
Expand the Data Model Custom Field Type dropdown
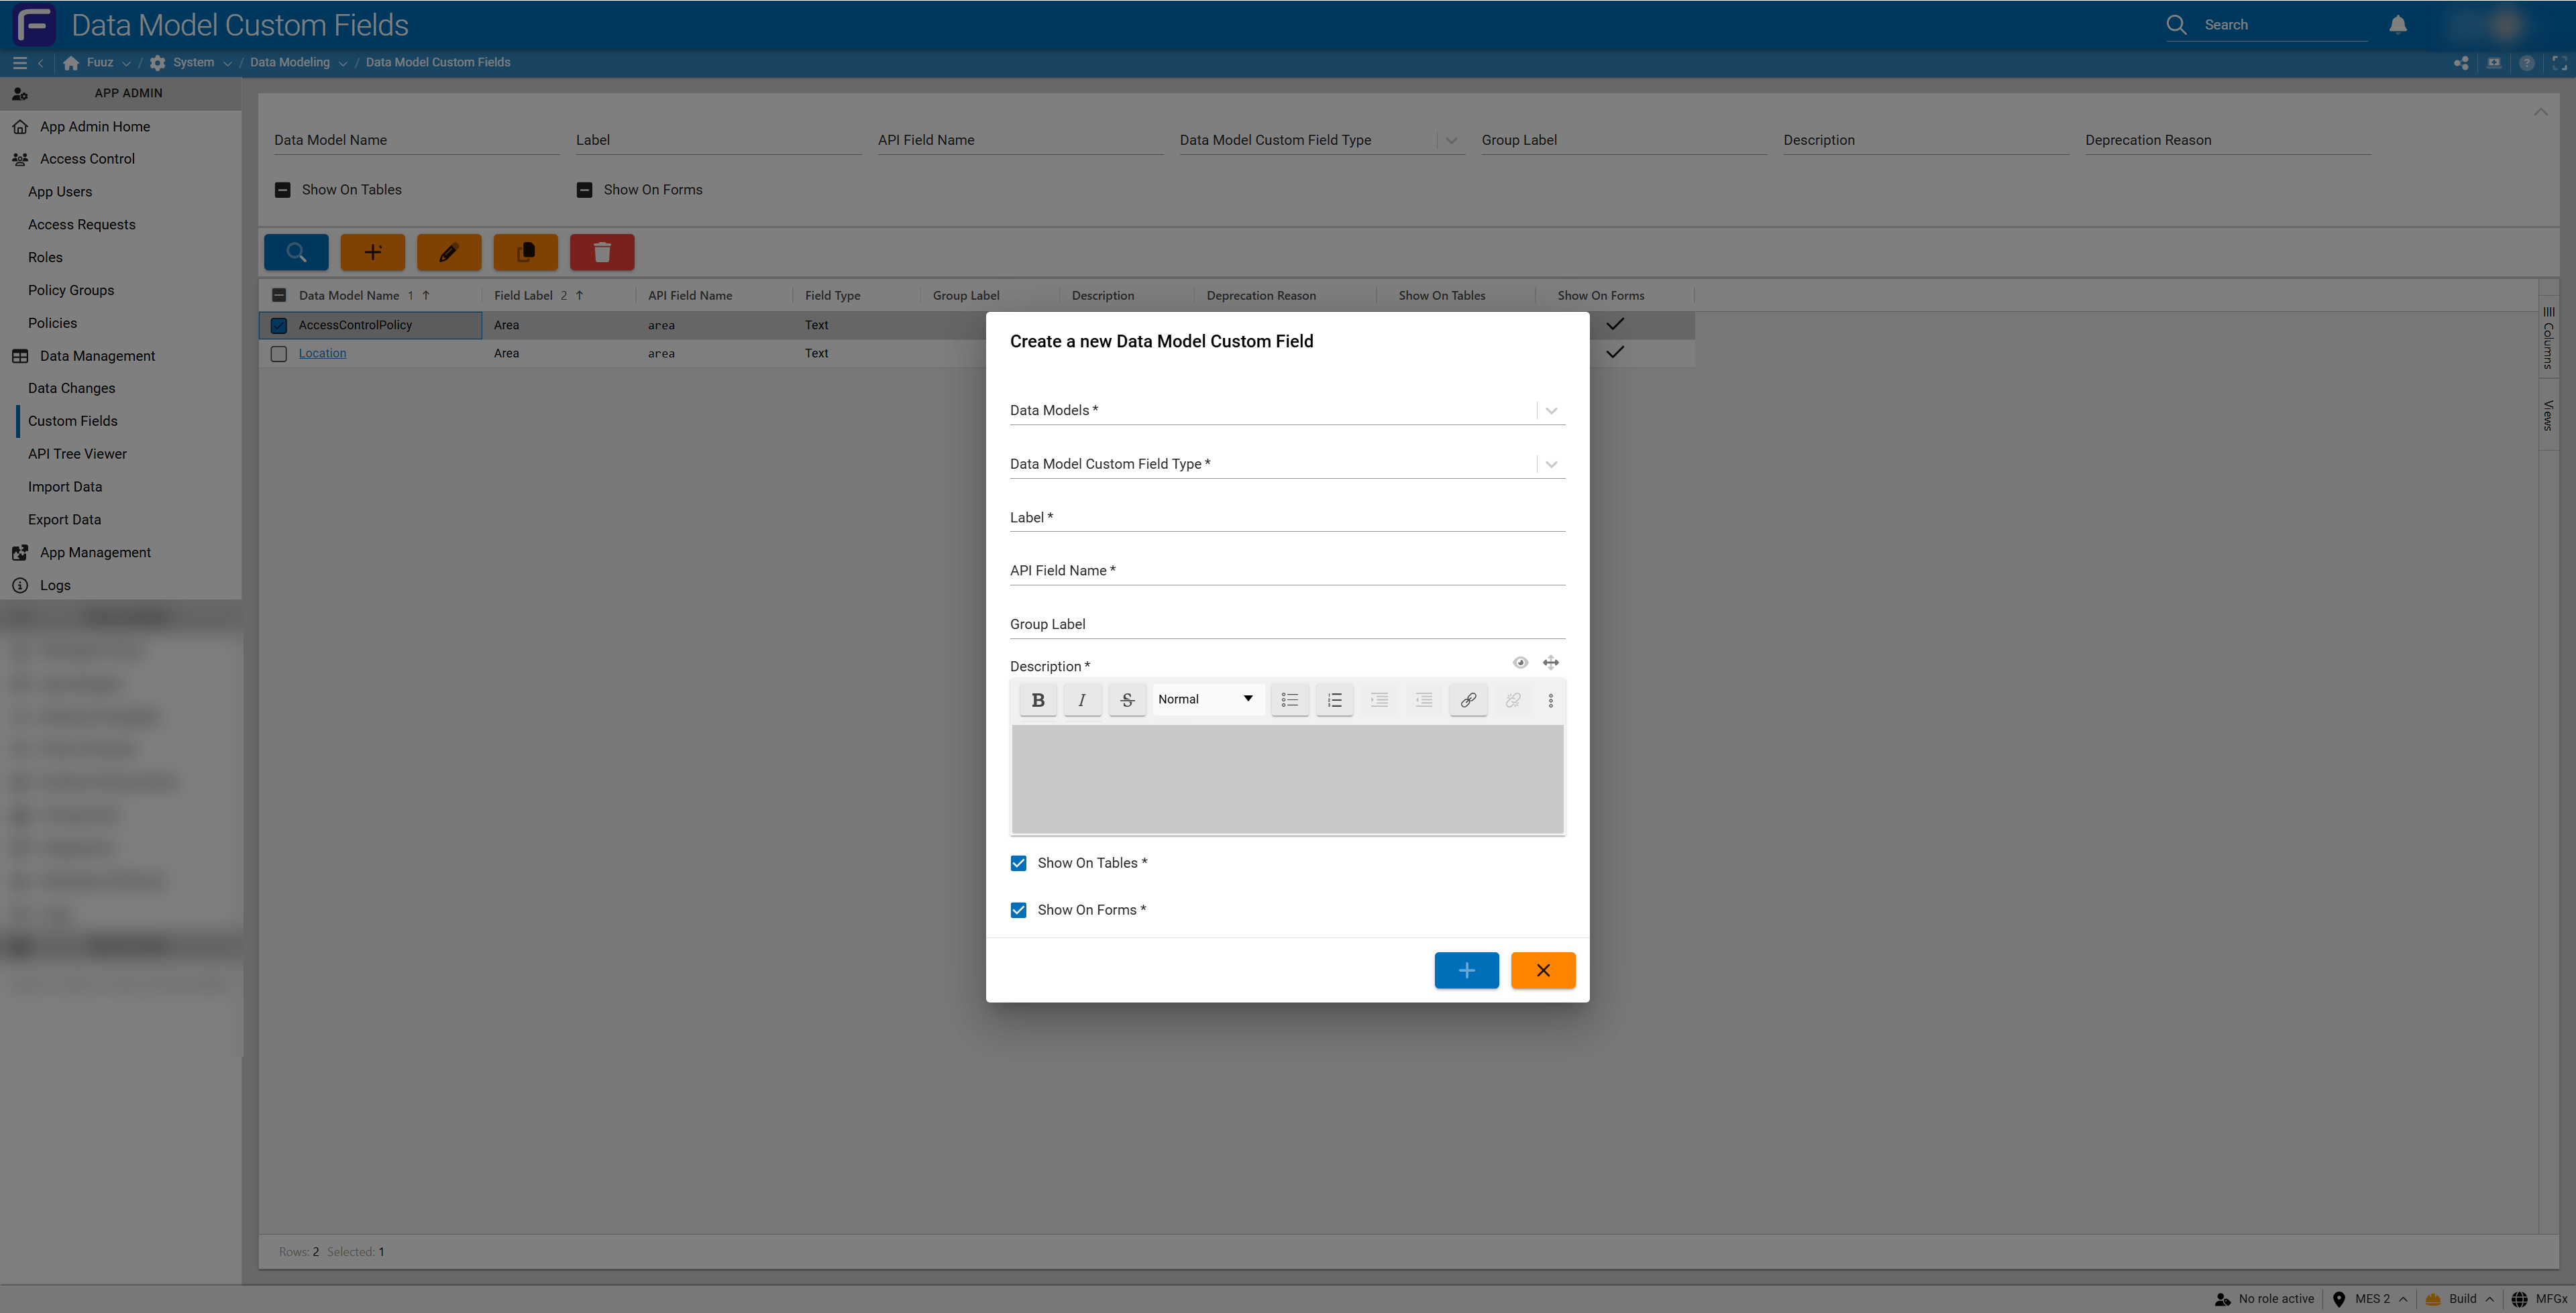tap(1551, 463)
